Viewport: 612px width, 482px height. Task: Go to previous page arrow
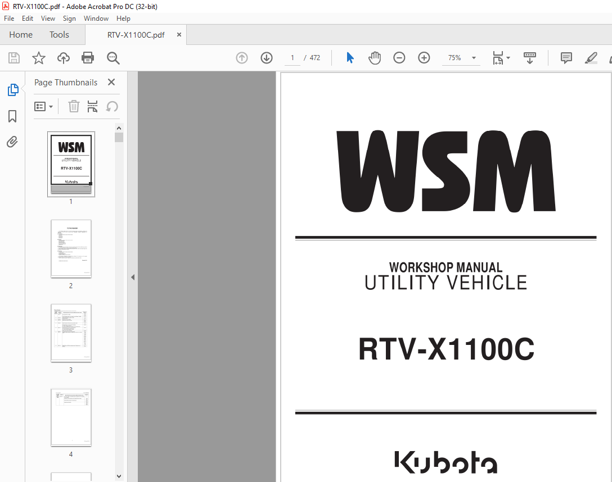(242, 58)
